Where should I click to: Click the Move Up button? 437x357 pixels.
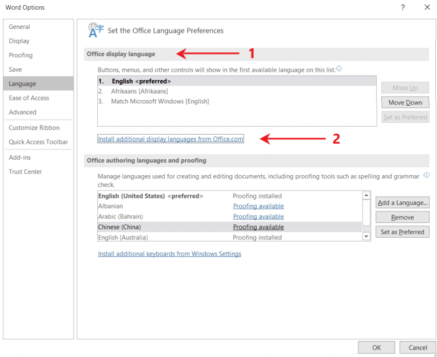click(405, 88)
